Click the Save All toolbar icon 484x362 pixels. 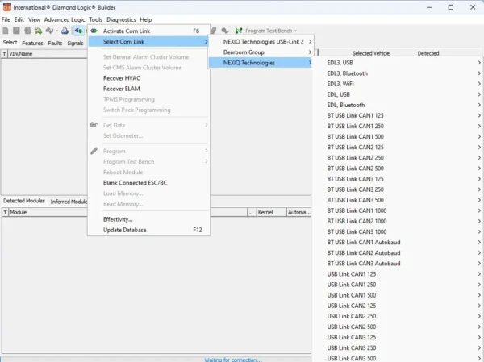[27, 31]
